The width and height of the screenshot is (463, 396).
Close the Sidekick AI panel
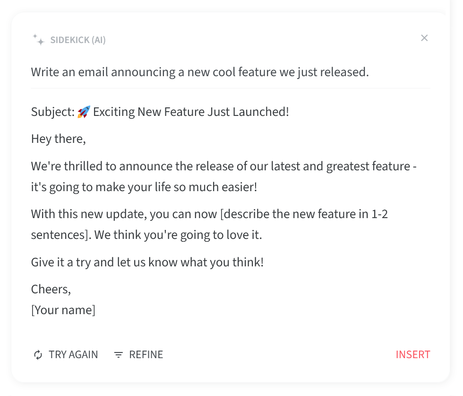point(424,38)
